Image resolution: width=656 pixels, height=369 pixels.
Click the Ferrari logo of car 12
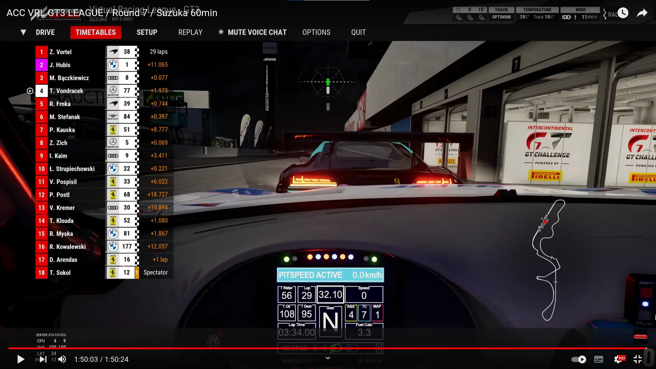113,273
